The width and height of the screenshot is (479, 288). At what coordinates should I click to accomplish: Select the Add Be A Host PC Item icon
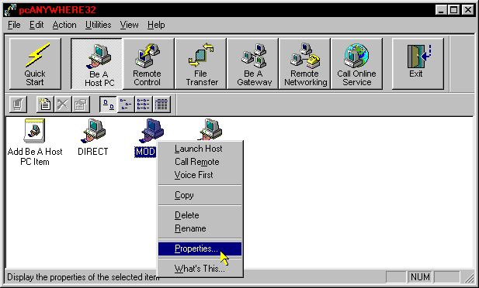(34, 130)
